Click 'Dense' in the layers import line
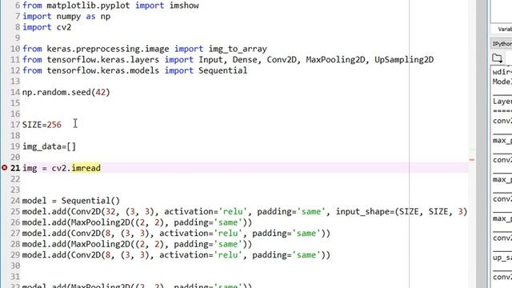 coord(245,60)
